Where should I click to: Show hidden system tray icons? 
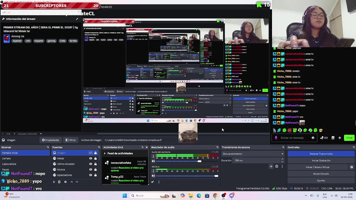tap(306, 196)
